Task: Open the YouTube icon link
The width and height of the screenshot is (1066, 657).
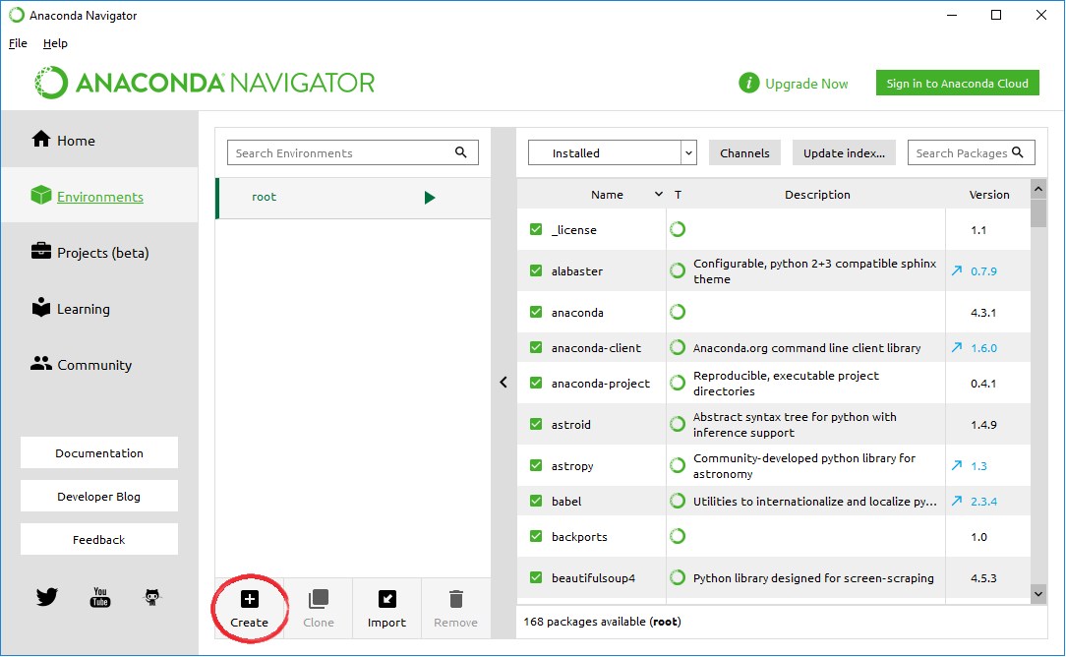Action: (x=99, y=596)
